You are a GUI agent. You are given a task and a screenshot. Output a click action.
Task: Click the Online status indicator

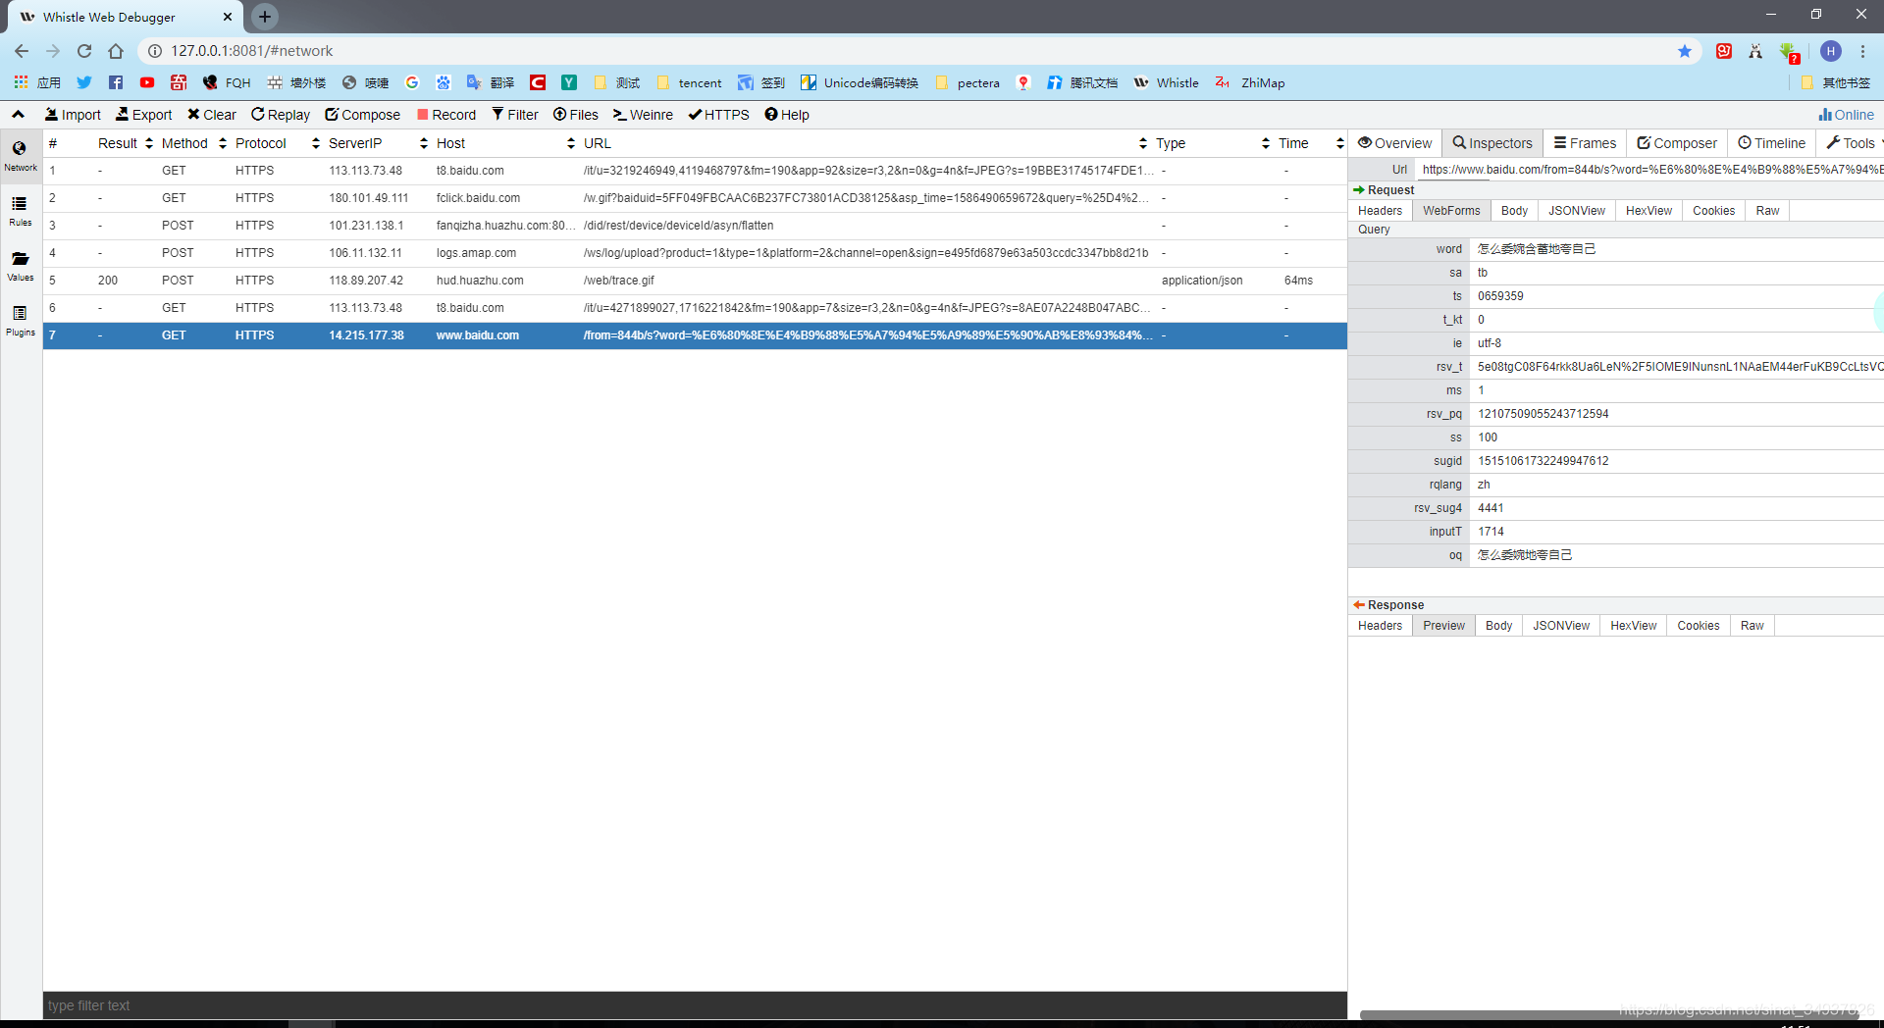[x=1846, y=115]
